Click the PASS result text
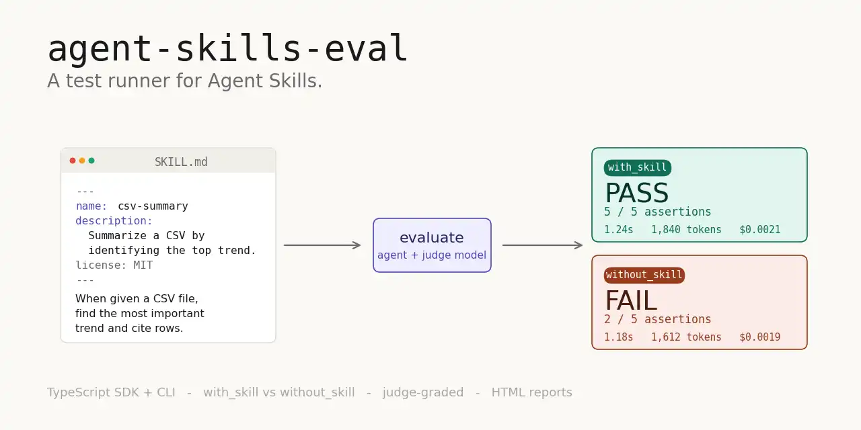861x430 pixels. tap(636, 193)
